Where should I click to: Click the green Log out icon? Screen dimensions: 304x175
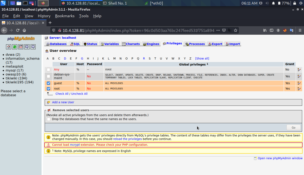coord(15,47)
